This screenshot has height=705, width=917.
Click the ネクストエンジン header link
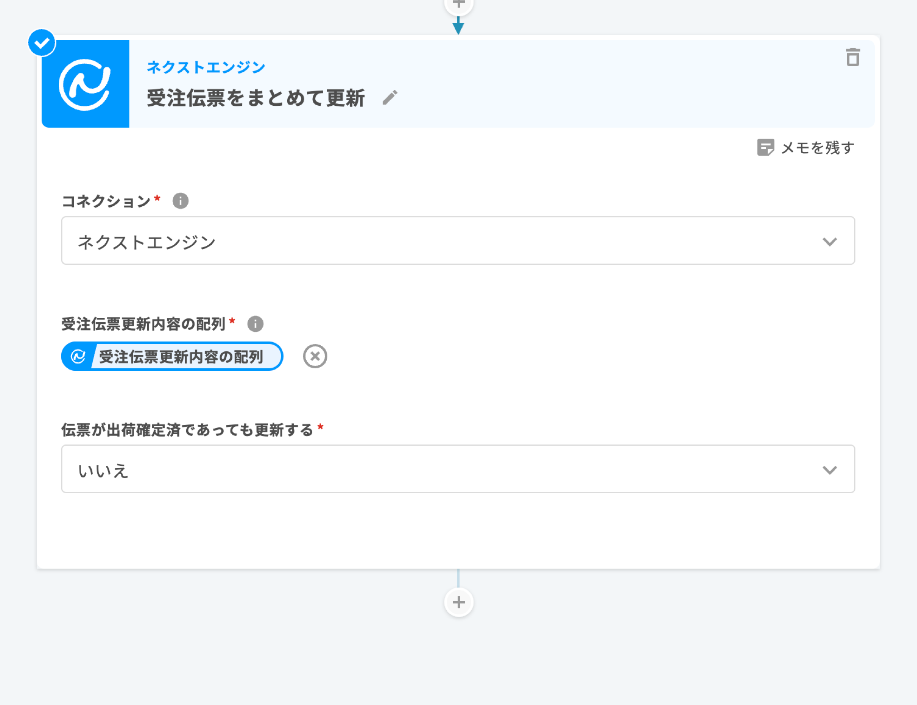[x=206, y=67]
